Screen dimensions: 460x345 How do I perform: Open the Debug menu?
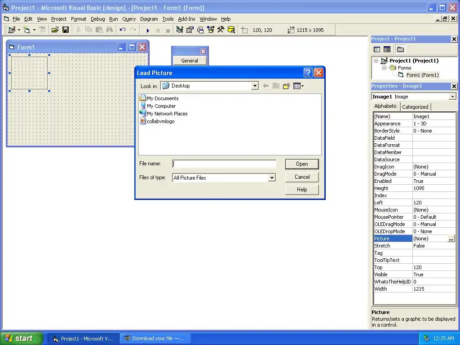[x=97, y=19]
